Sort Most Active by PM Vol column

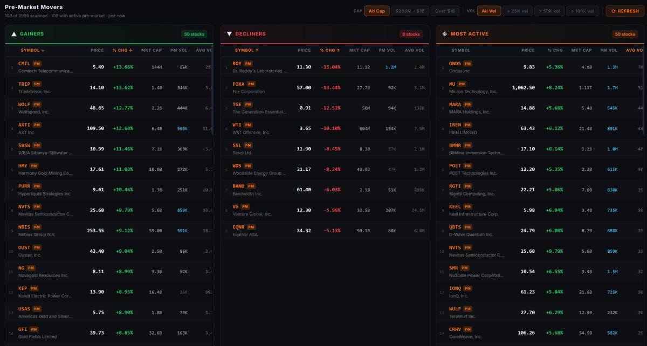tap(609, 50)
